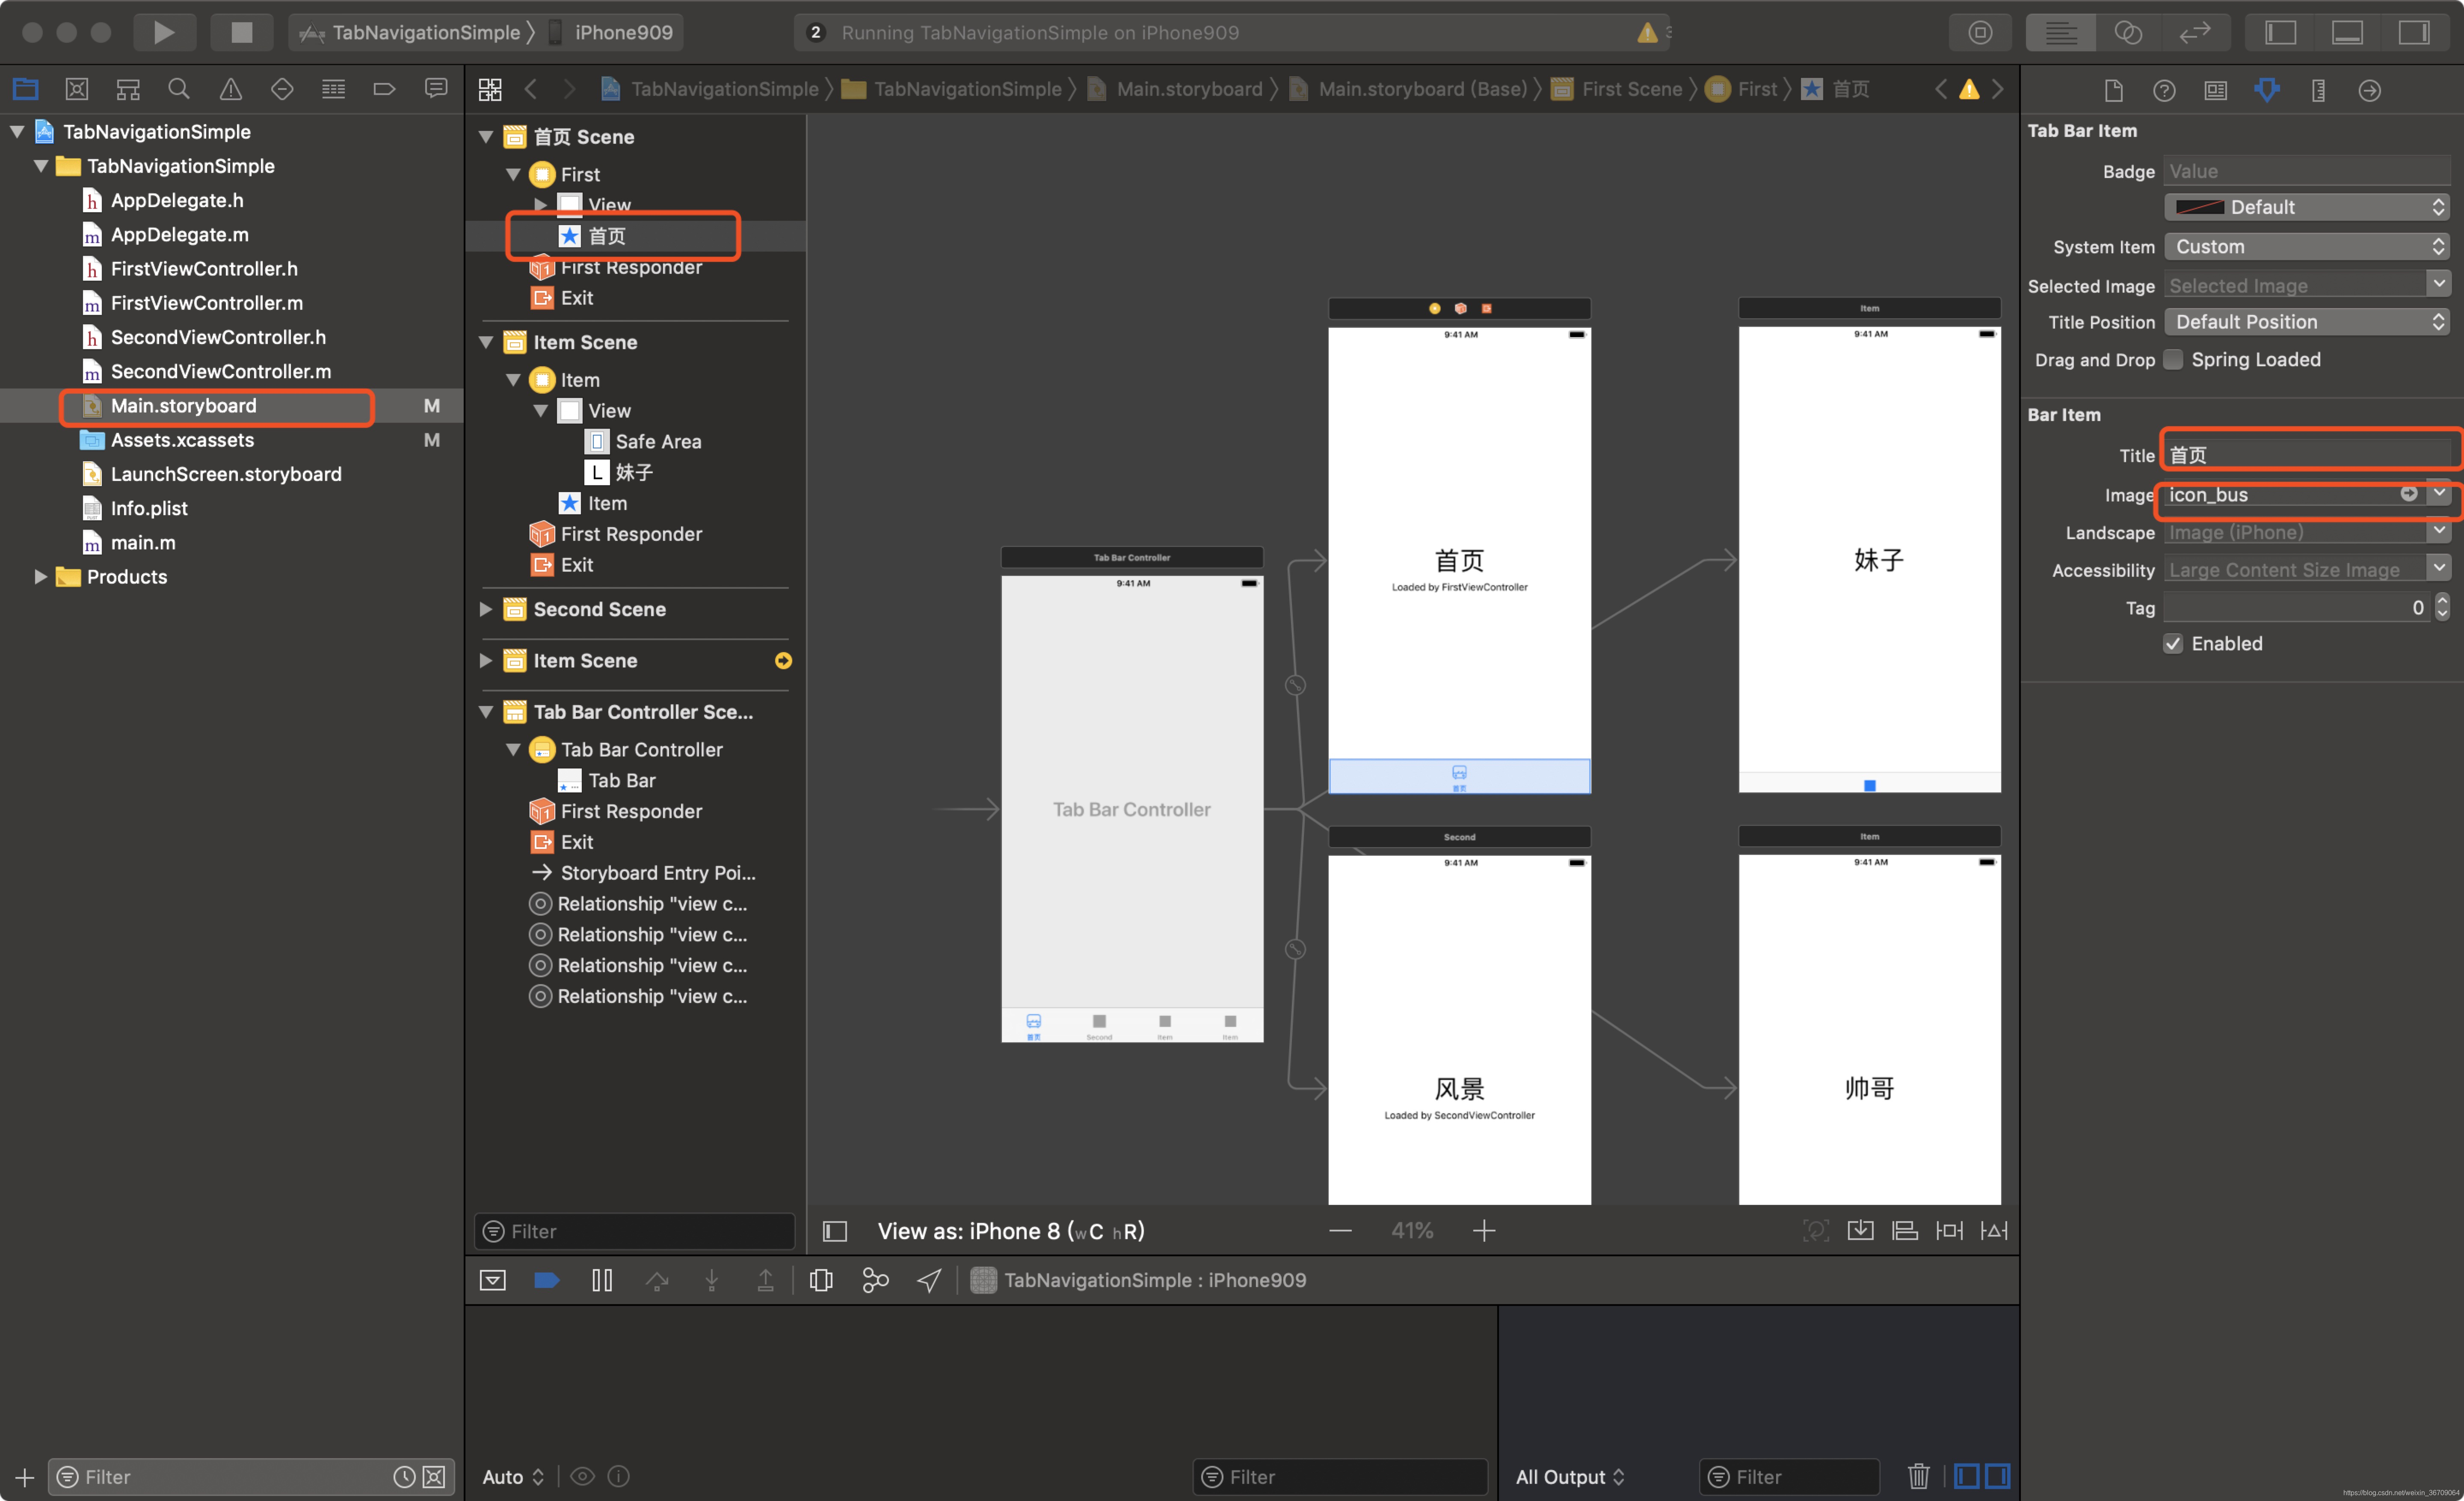Toggle the inspectors panel visibility

click(x=2414, y=32)
